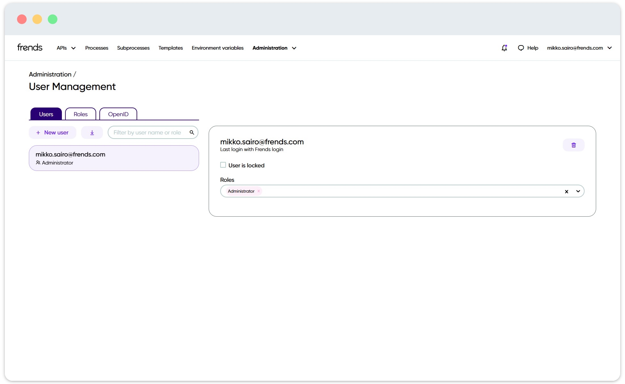Expand the APIs navigation dropdown

coord(66,48)
